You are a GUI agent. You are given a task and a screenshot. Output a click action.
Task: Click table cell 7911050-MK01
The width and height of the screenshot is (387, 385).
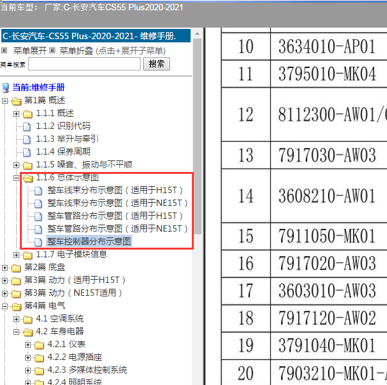329,236
